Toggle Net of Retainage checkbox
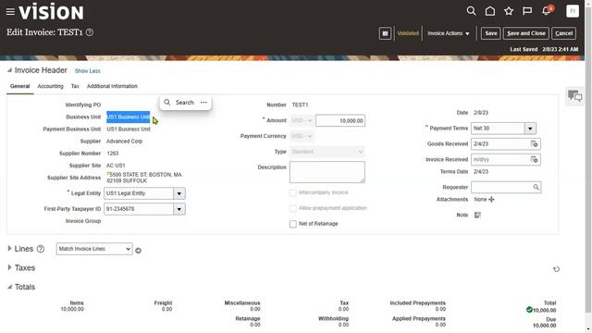This screenshot has width=592, height=333. point(293,224)
